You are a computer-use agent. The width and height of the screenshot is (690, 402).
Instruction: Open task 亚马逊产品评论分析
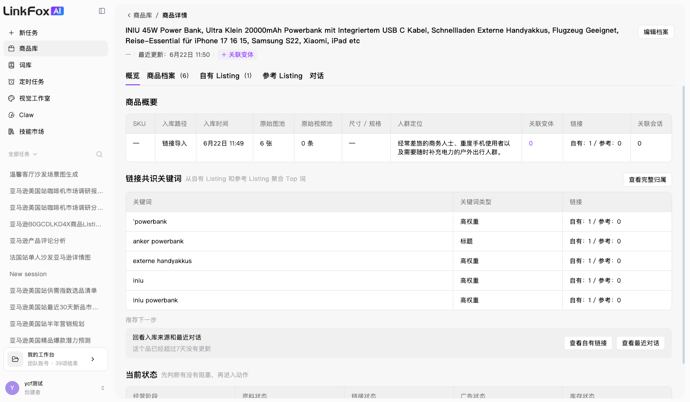tap(38, 241)
